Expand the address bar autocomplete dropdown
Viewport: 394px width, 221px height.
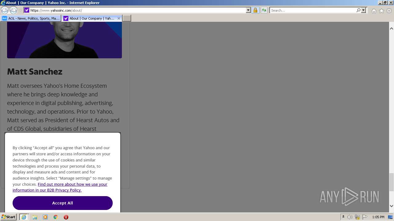point(248,10)
